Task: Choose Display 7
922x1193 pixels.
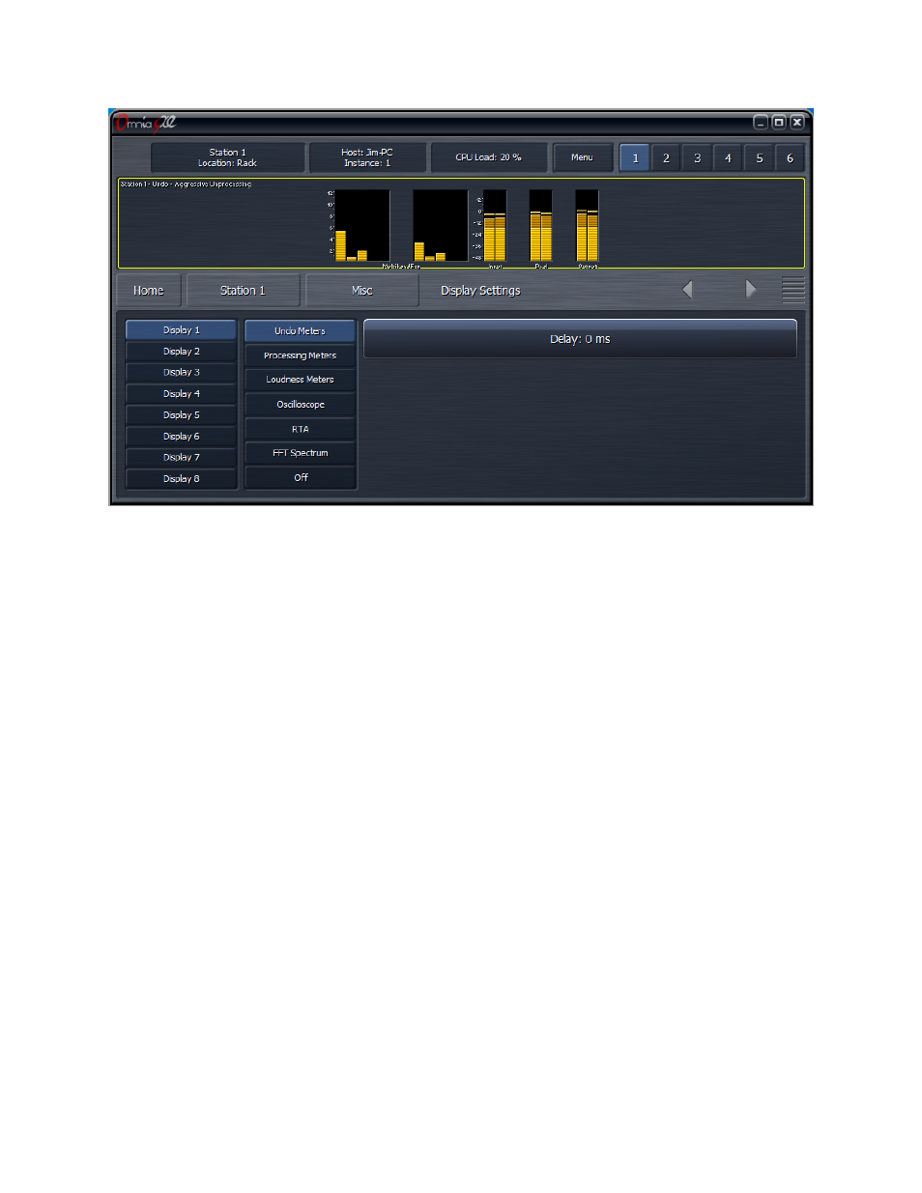Action: click(182, 458)
